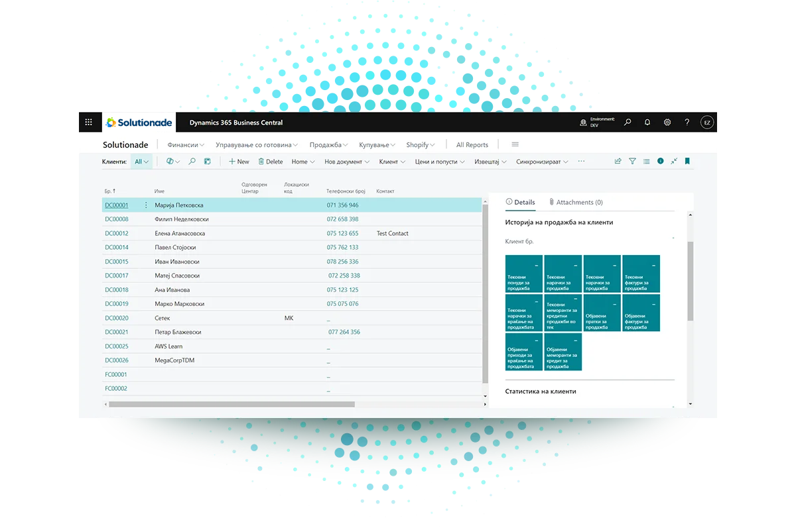Click phone number 071 356 946
This screenshot has width=796, height=530.
342,205
